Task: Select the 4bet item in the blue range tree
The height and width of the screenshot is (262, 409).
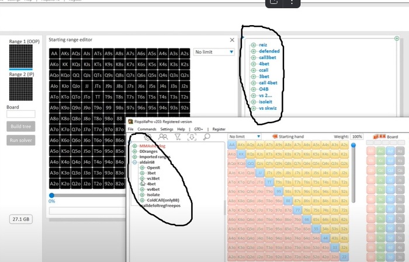Action: coord(264,64)
